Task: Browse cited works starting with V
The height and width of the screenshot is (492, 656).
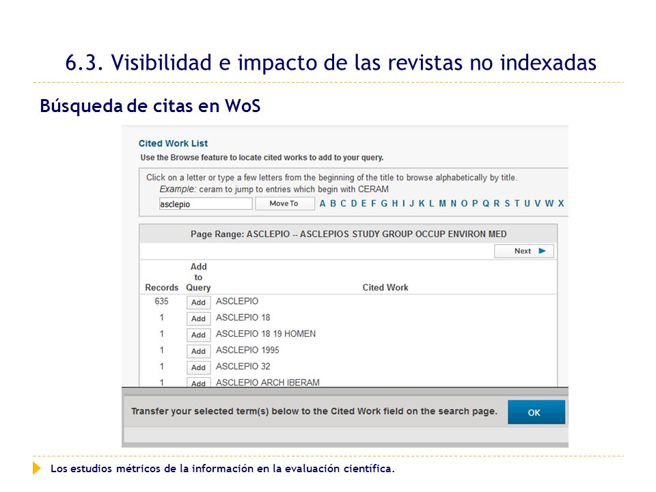Action: [538, 204]
